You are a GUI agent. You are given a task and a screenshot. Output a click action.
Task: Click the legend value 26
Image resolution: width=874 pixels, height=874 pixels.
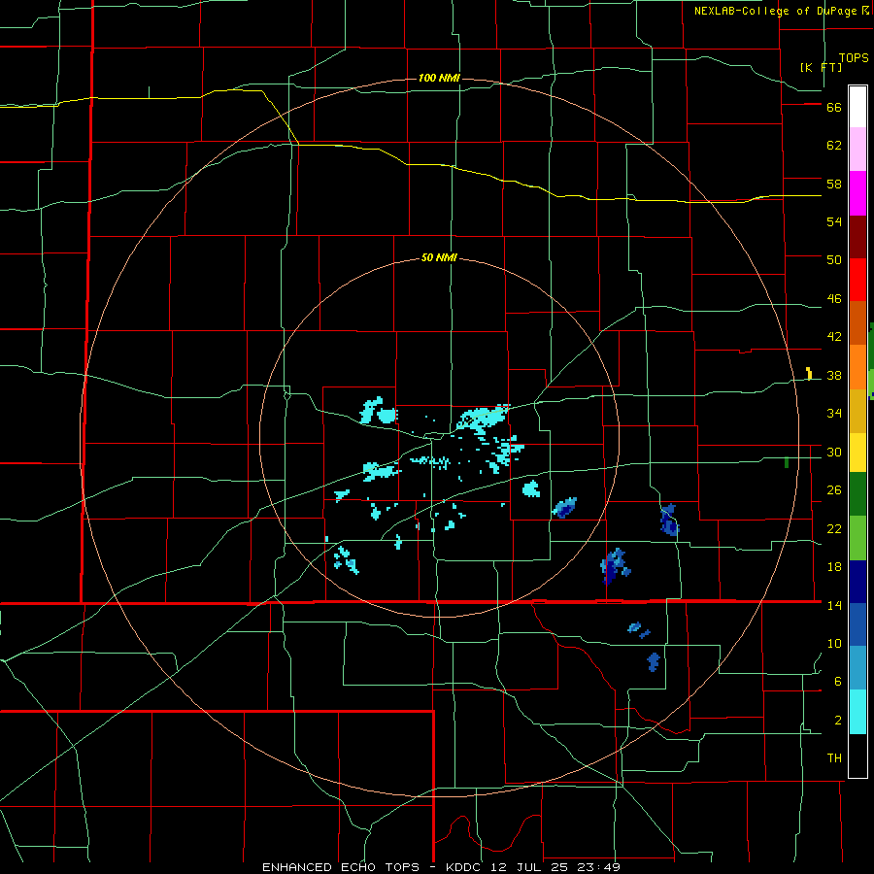tap(834, 490)
